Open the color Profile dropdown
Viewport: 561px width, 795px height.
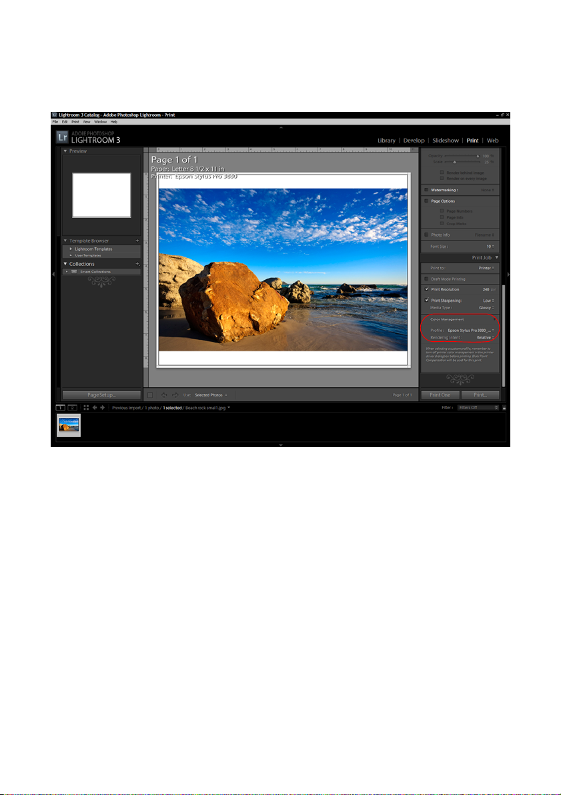[471, 331]
